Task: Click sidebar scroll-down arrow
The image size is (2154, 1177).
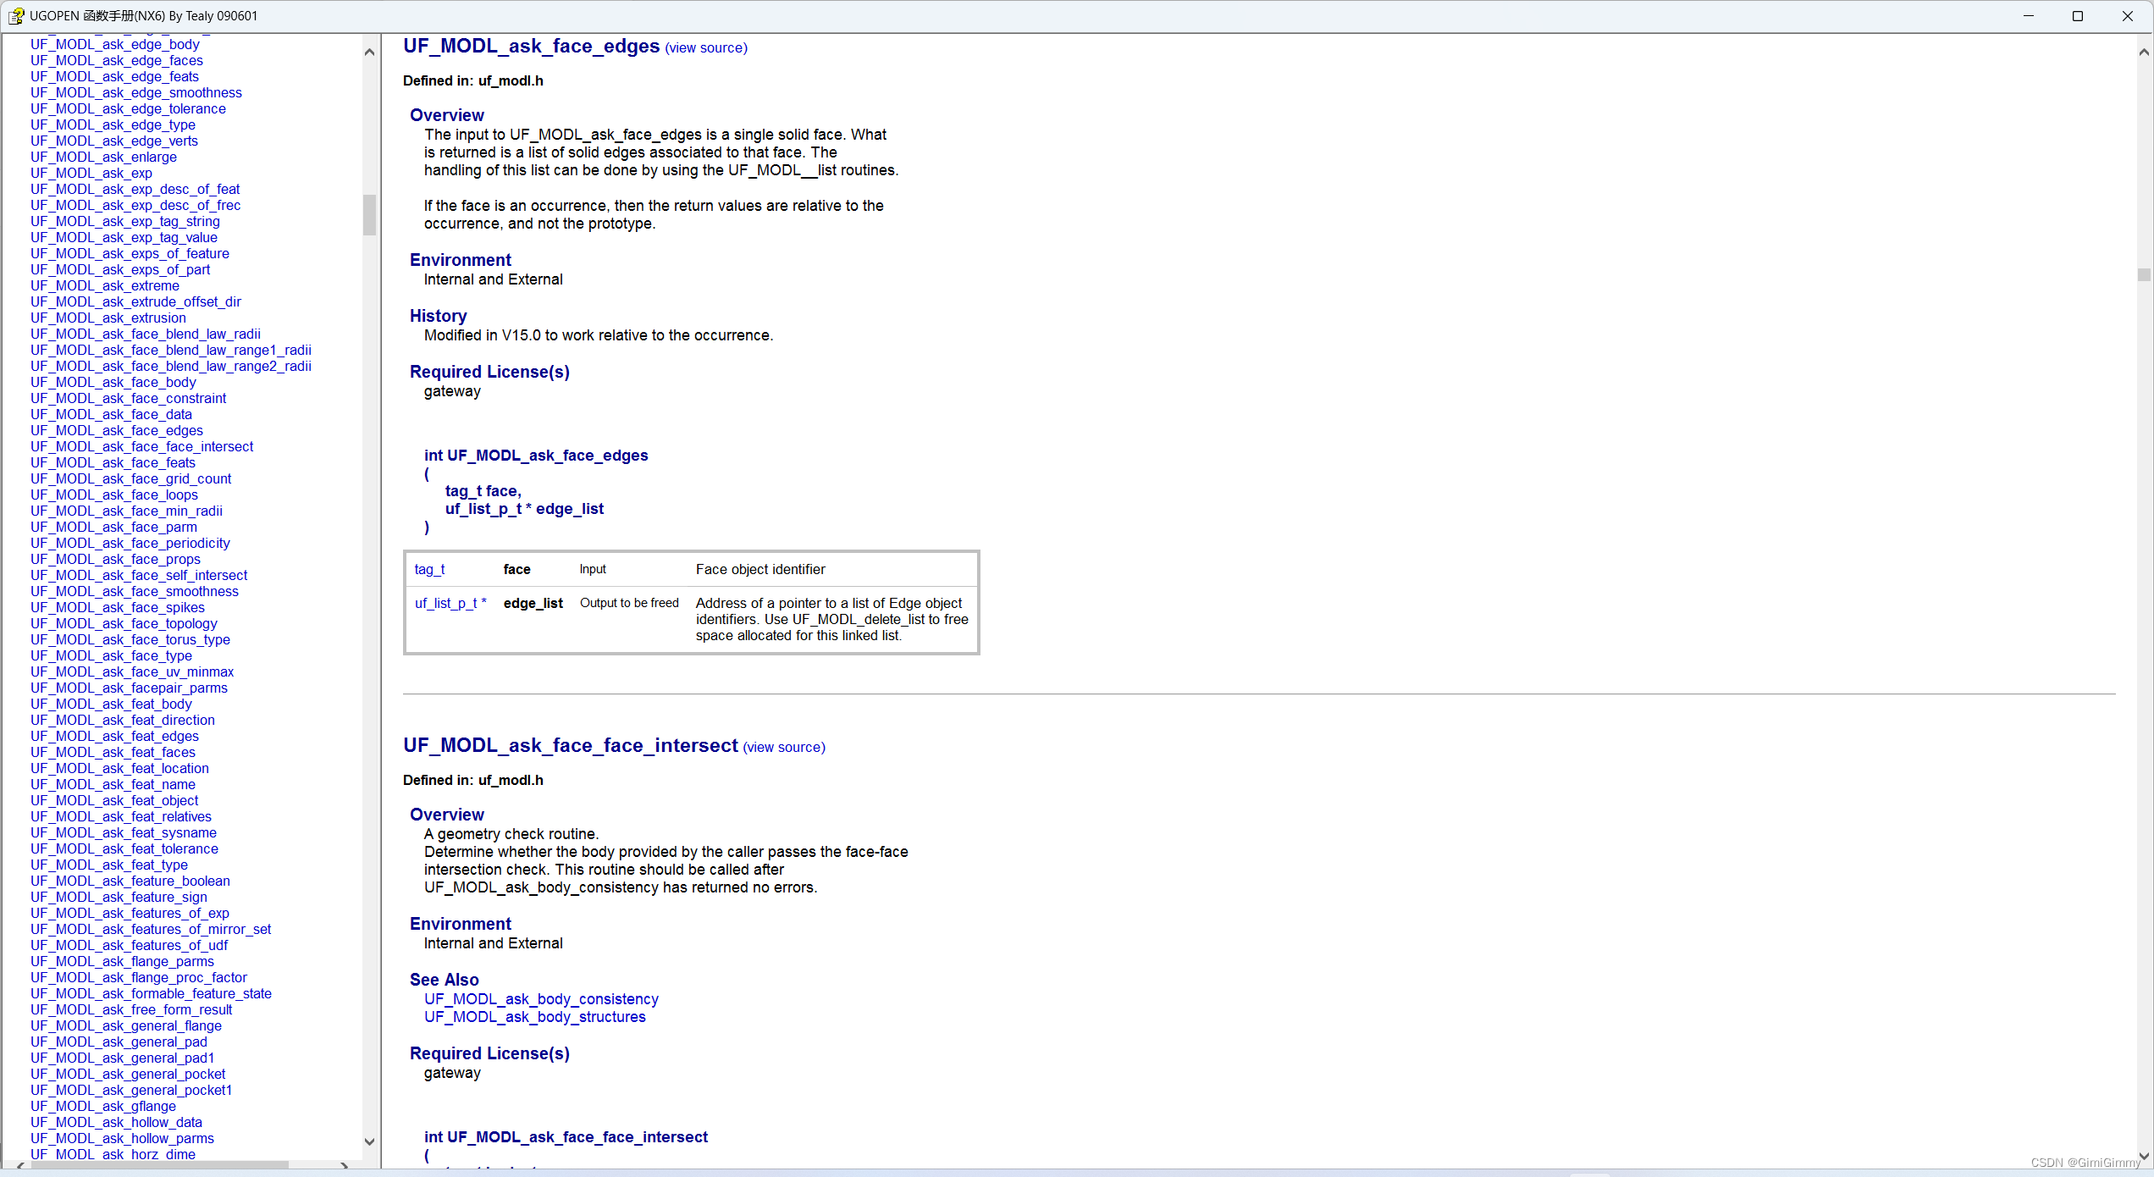Action: (x=369, y=1141)
